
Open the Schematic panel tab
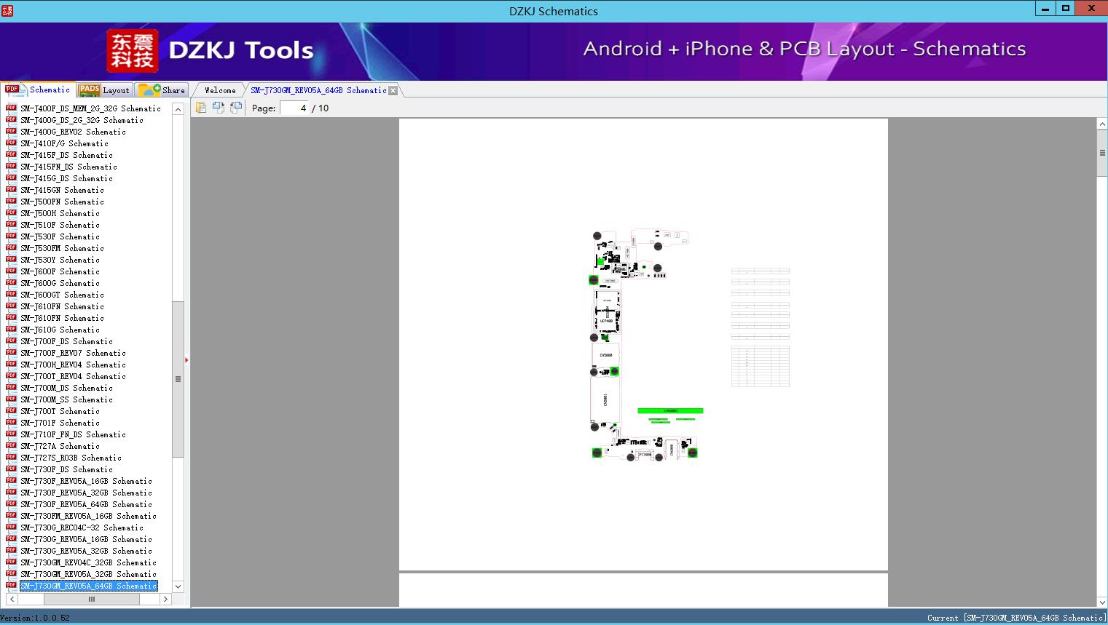[38, 89]
